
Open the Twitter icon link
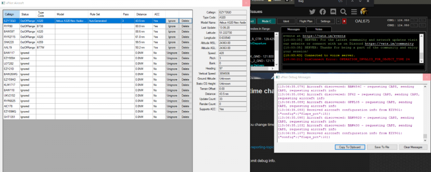pos(312,12)
